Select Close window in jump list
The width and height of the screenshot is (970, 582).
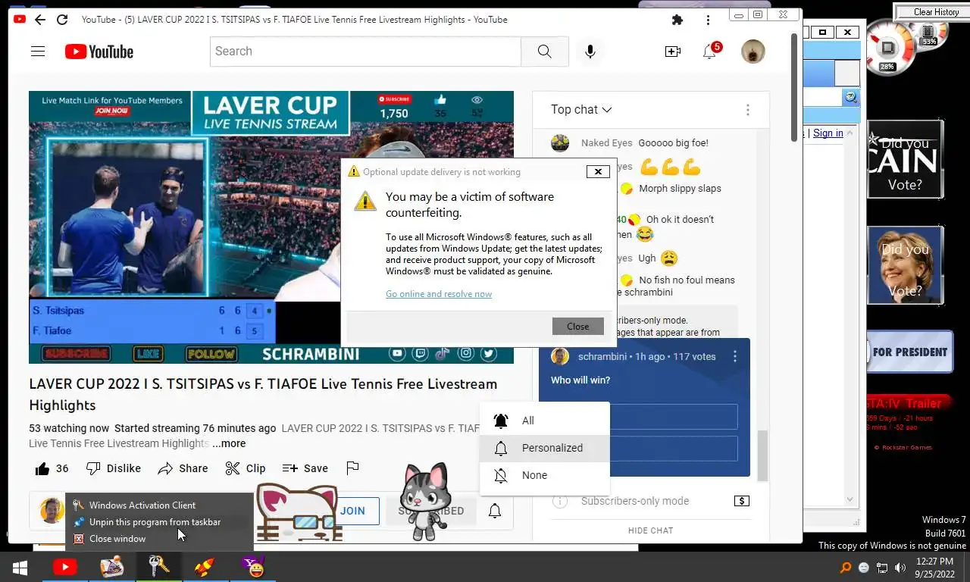click(159, 539)
